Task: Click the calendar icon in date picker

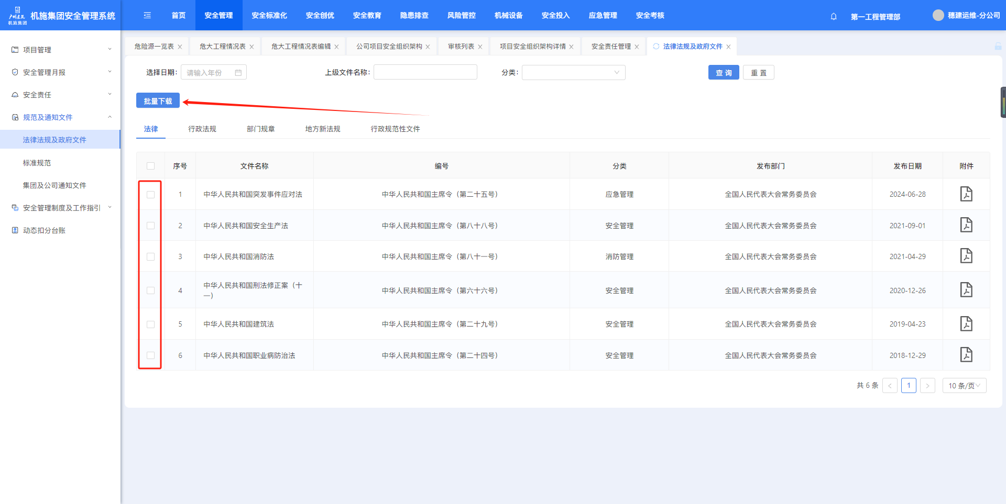Action: pyautogui.click(x=238, y=73)
